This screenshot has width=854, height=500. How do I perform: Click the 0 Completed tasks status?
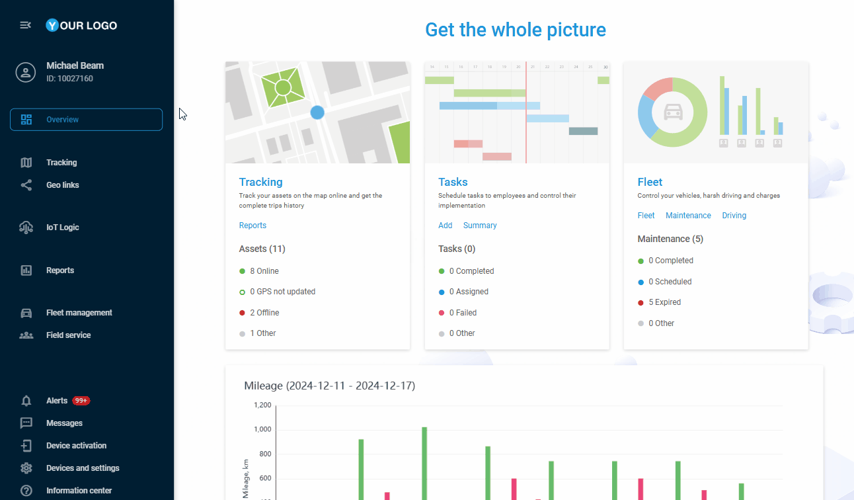[467, 271]
